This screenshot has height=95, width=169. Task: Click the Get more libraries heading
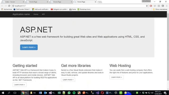tap(76, 66)
